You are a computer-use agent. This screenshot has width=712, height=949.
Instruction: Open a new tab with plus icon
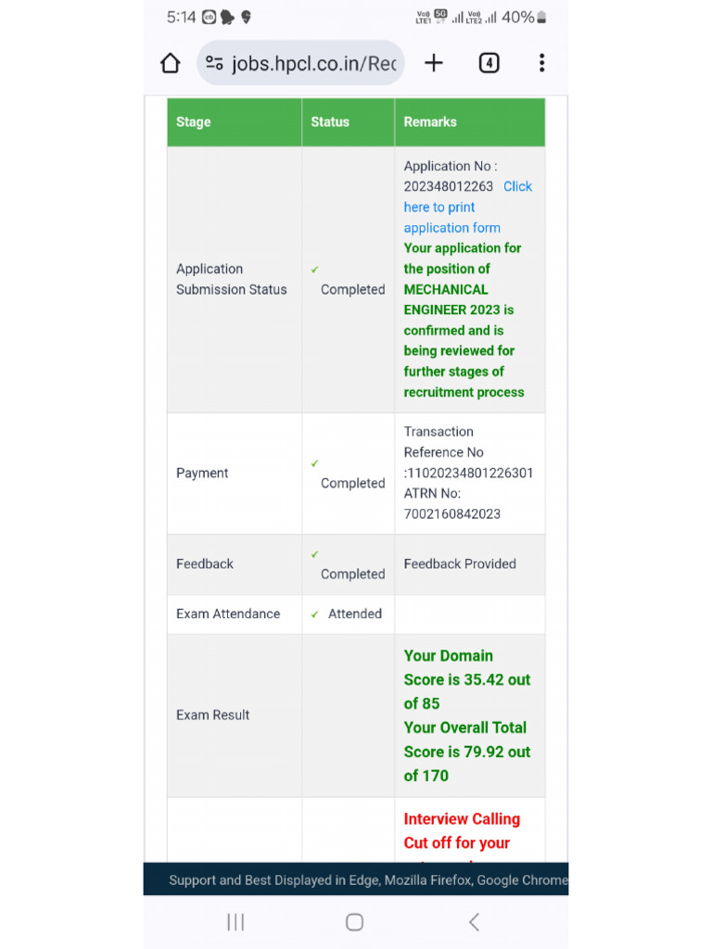point(433,63)
